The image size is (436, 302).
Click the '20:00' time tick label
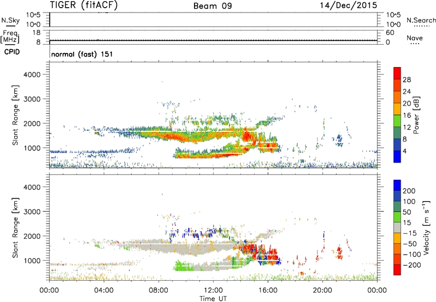click(323, 291)
